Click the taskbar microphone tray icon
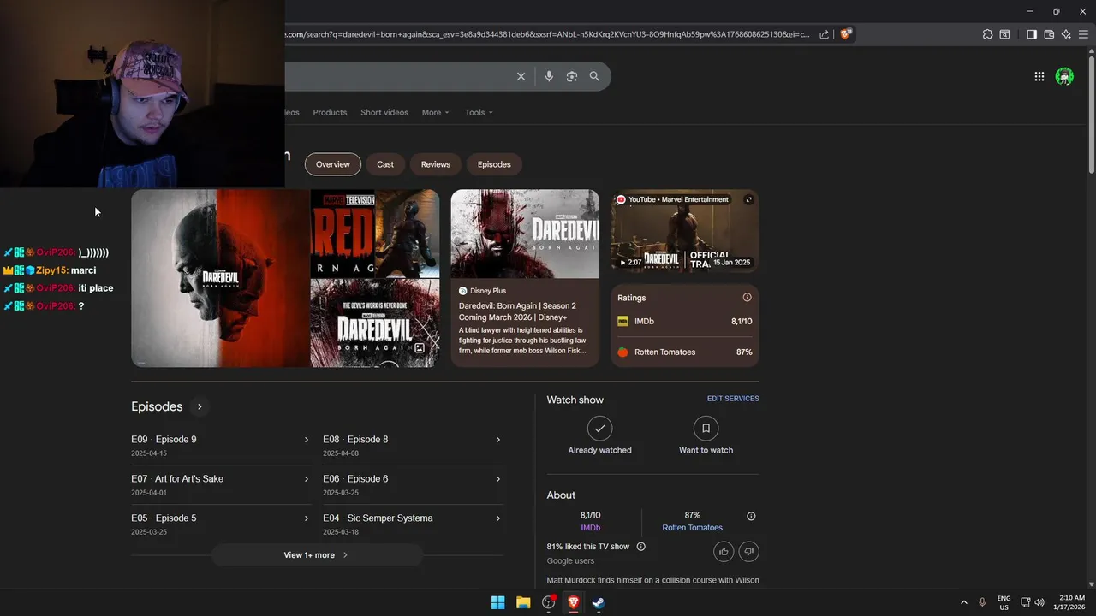Screen dimensions: 1096x616 click(x=982, y=602)
